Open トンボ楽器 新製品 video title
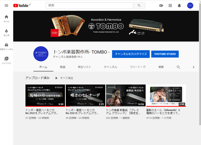 pos(123,112)
